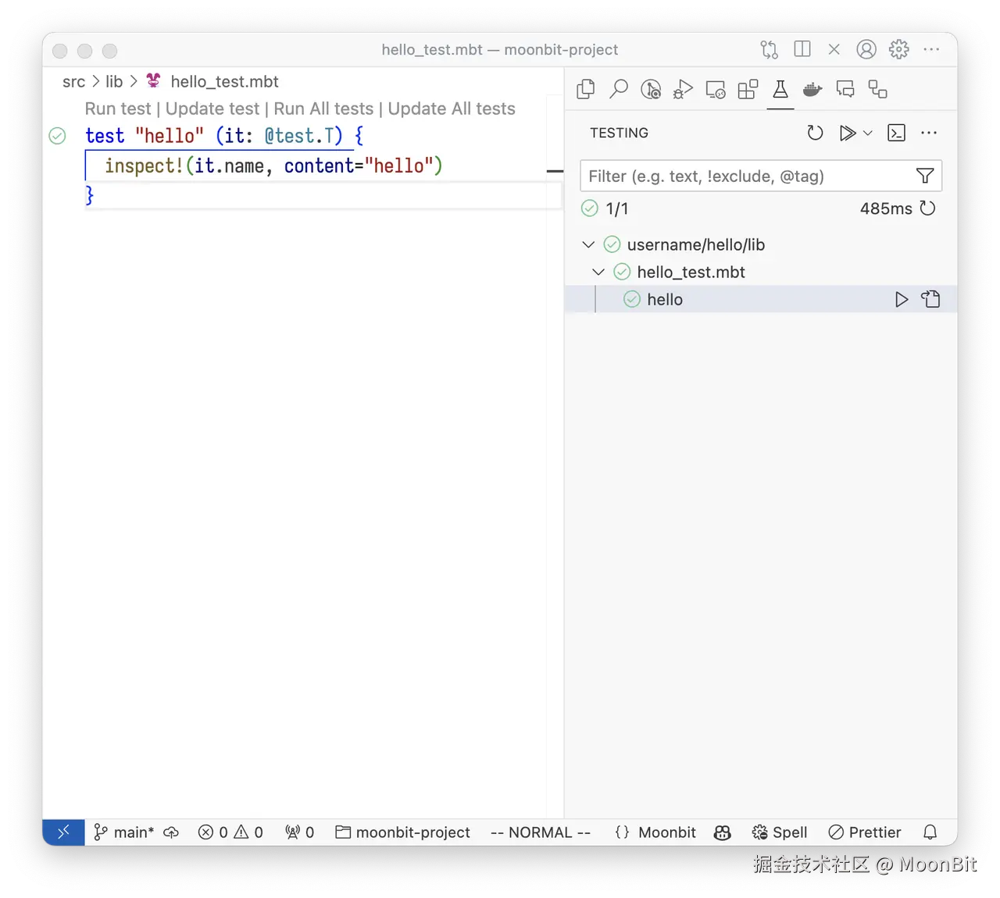Open the last activity bar connected-squares icon
Viewport: 1000px width, 898px height.
878,90
